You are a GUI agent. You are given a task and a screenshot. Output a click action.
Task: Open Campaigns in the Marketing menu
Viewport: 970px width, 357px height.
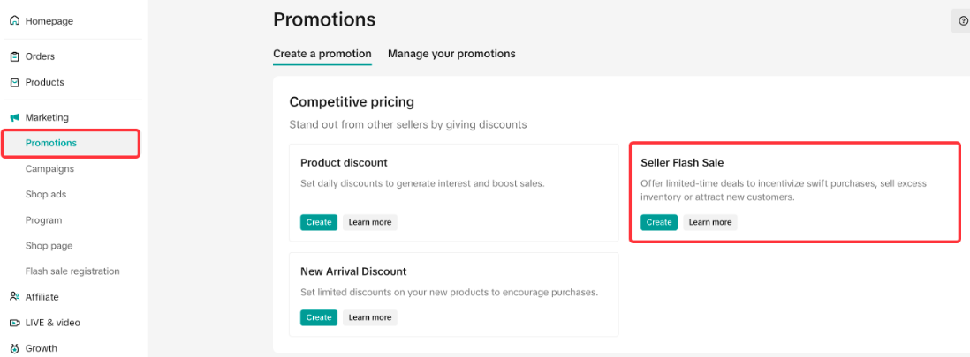coord(49,168)
